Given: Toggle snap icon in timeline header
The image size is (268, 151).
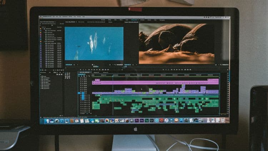Looking at the screenshot, I should (81, 76).
